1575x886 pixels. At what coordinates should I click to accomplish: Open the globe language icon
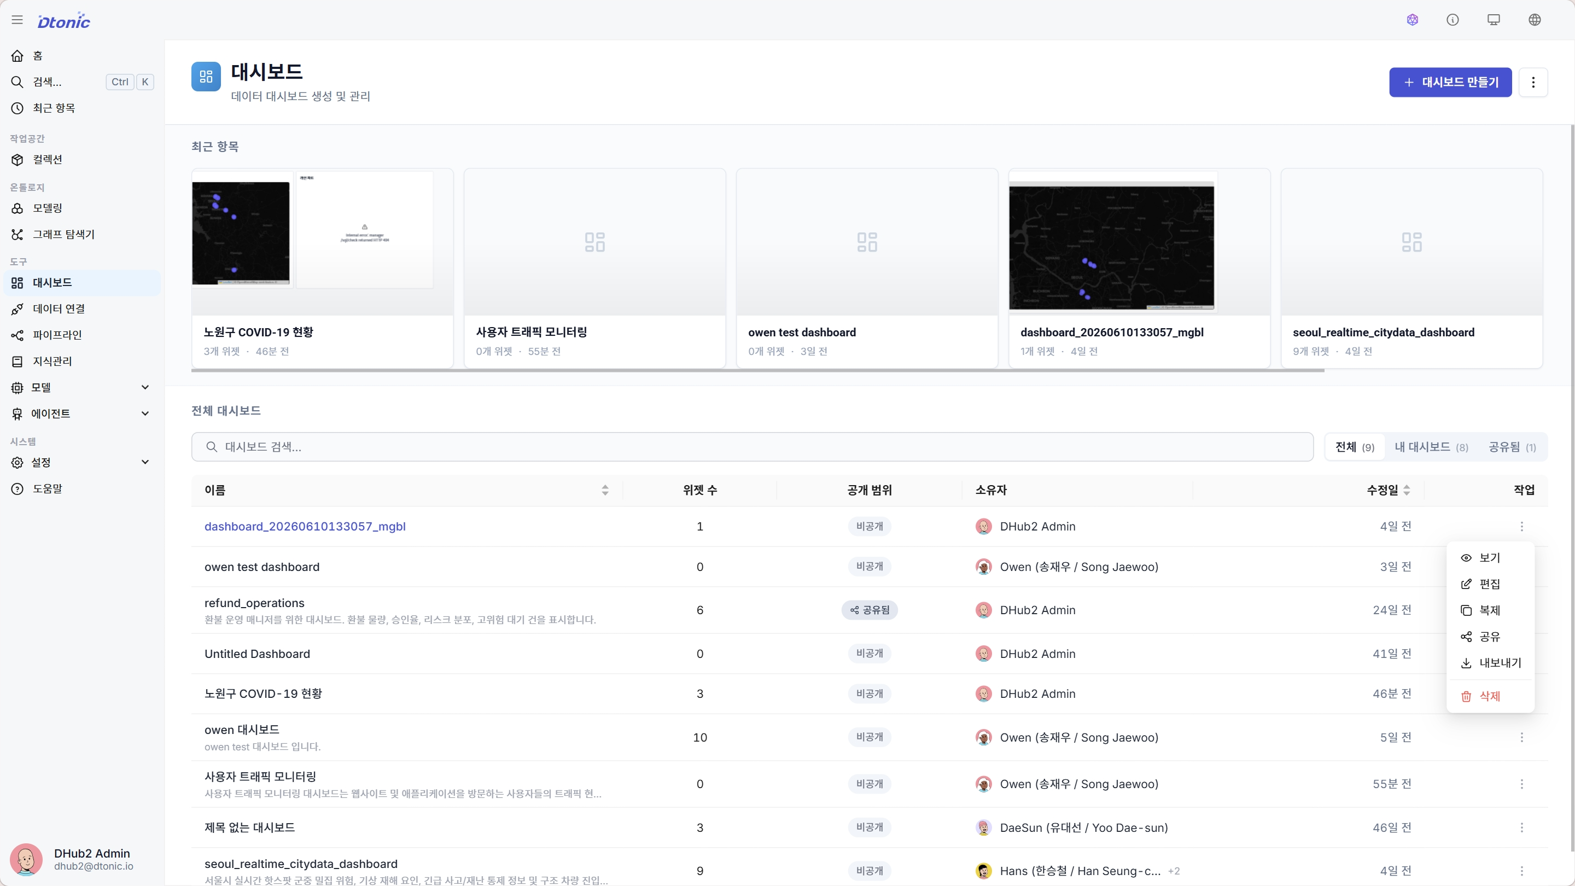(x=1535, y=20)
